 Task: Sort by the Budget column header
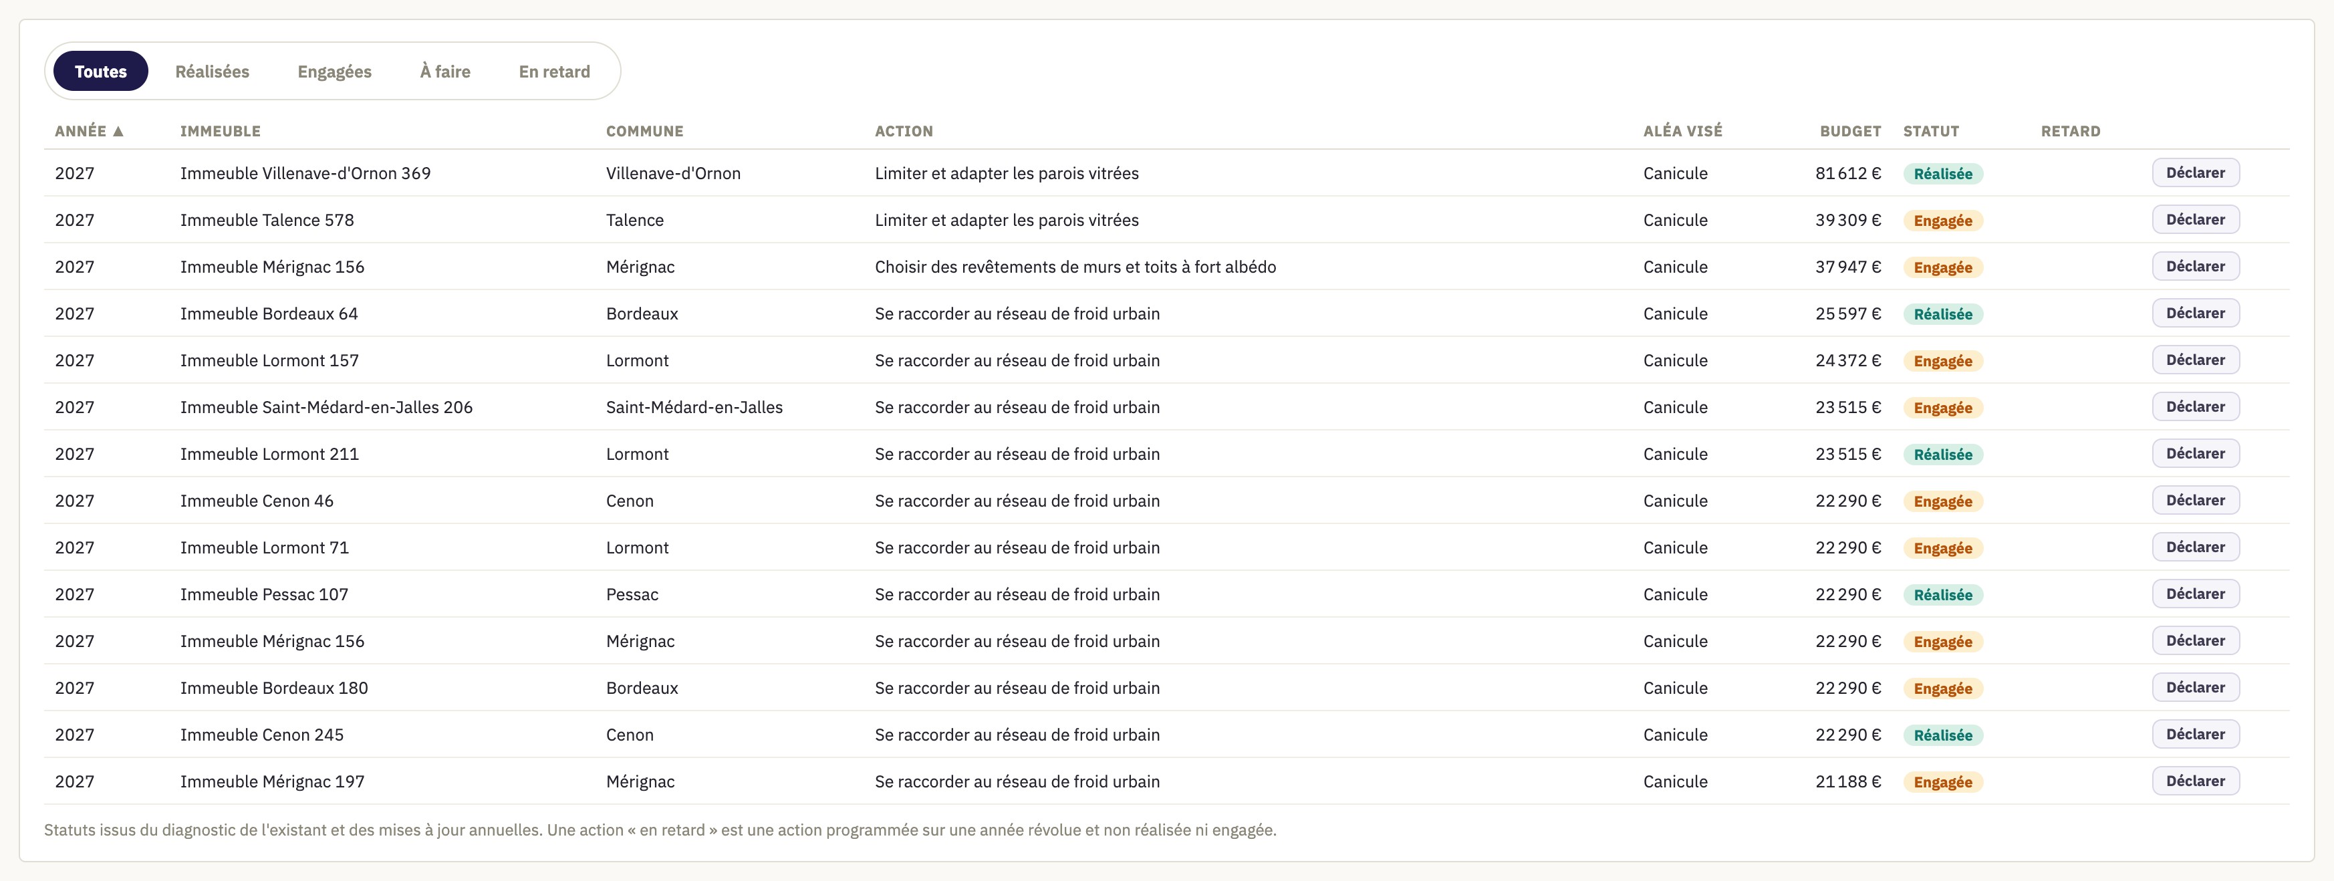(x=1850, y=132)
